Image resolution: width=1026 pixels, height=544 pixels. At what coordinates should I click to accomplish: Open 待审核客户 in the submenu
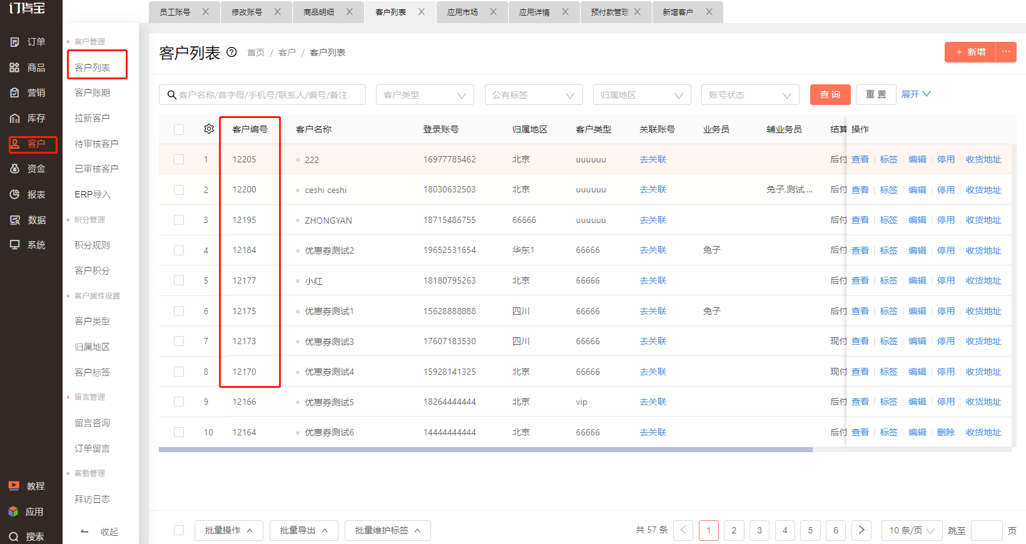(96, 144)
